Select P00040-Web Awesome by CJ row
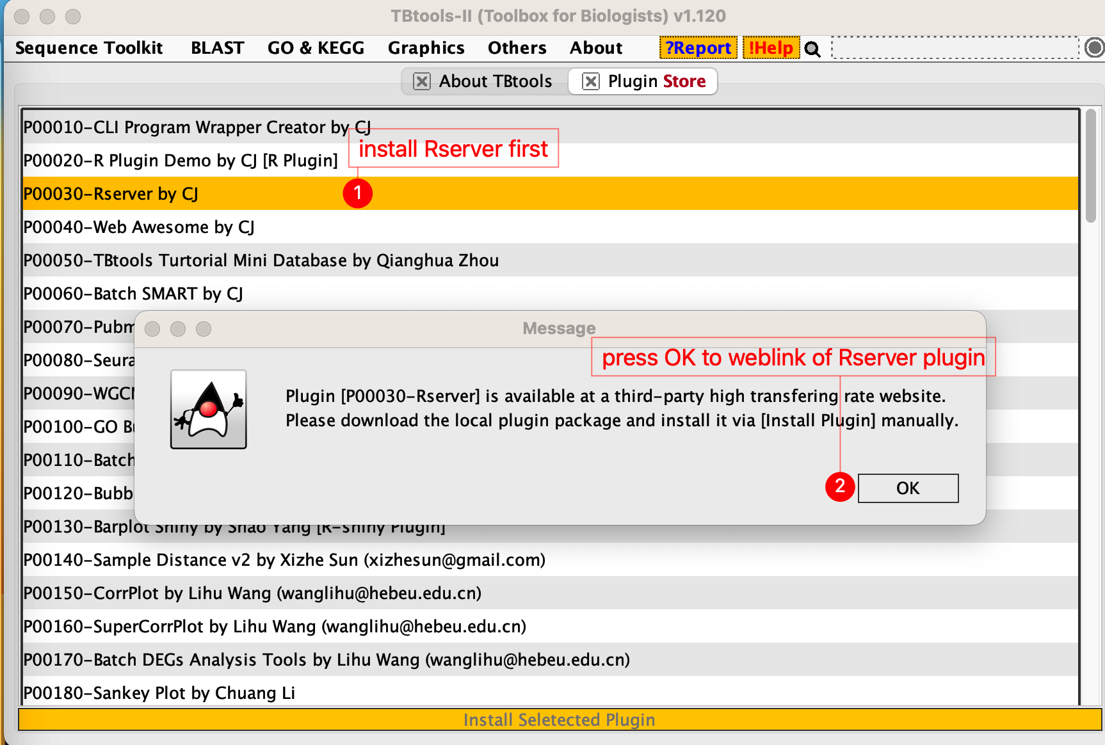Screen dimensions: 1105x745 pos(551,227)
